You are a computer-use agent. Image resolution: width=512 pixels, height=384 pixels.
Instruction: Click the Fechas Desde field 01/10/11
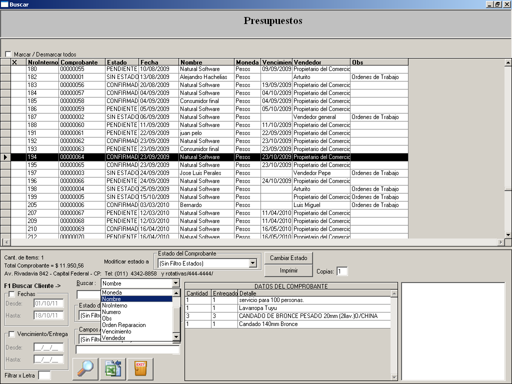point(48,303)
